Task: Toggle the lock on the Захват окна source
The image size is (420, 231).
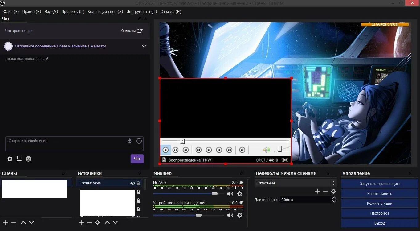Action: pyautogui.click(x=138, y=183)
